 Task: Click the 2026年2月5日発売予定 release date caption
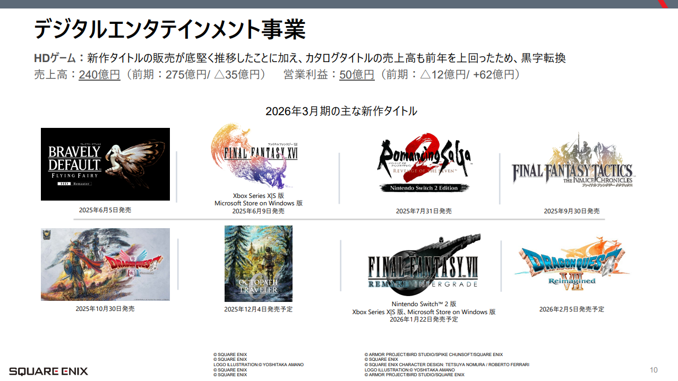coord(571,309)
